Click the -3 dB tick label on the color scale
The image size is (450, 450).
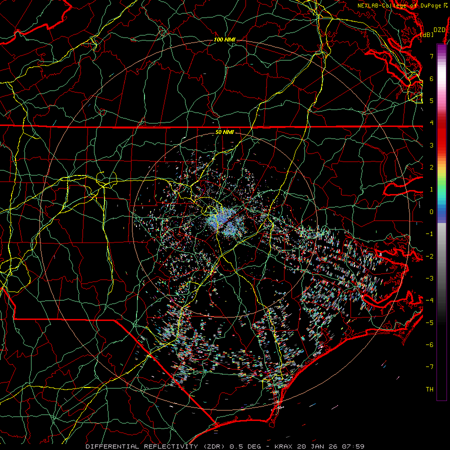[429, 278]
